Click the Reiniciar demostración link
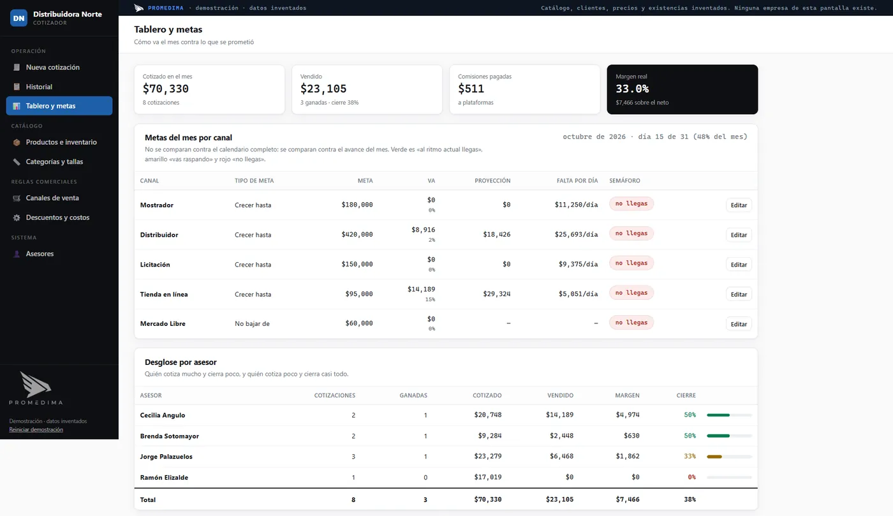The width and height of the screenshot is (893, 516). point(36,430)
